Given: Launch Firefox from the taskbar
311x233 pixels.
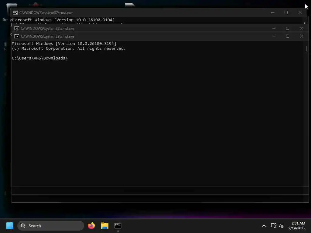Looking at the screenshot, I should click(x=91, y=226).
